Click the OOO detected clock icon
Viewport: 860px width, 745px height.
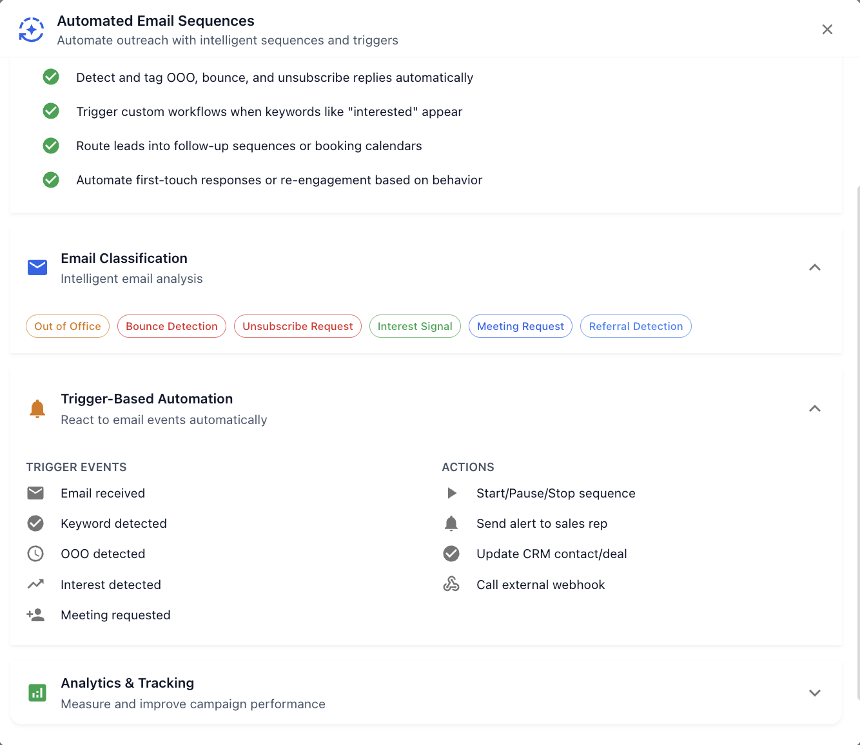35,554
